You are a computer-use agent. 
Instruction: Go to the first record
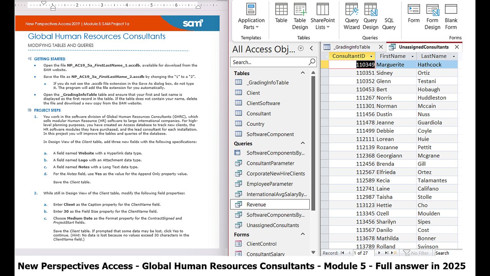point(342,253)
